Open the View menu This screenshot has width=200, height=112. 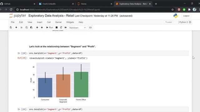coord(30,22)
